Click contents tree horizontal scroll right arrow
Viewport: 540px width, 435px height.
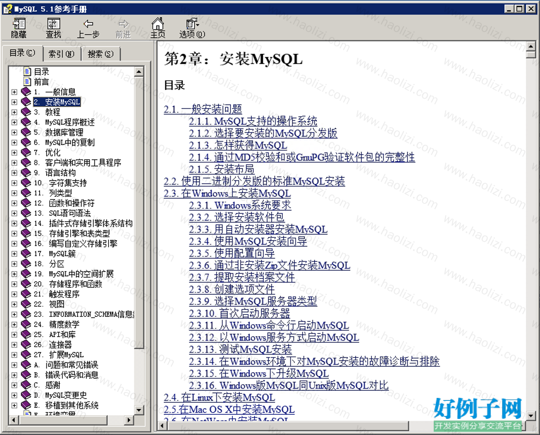coord(129,420)
